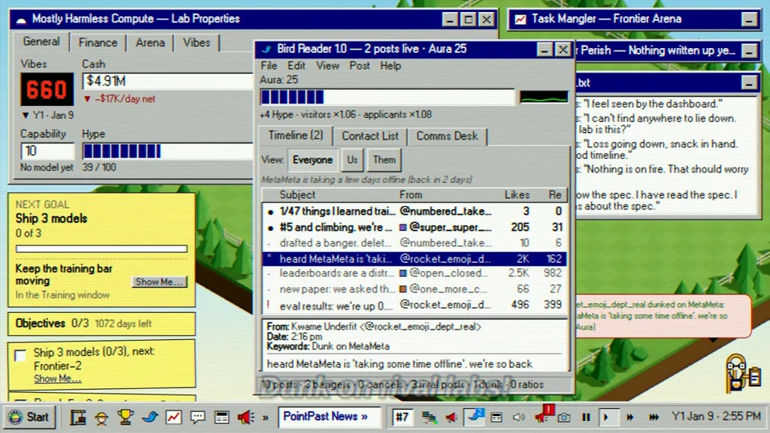The height and width of the screenshot is (433, 770).
Task: Open View menu in Bird Reader
Action: click(x=327, y=66)
